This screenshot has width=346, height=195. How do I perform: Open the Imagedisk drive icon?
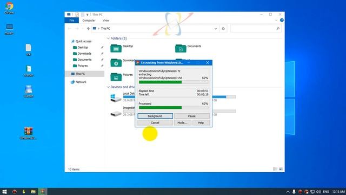point(116,113)
